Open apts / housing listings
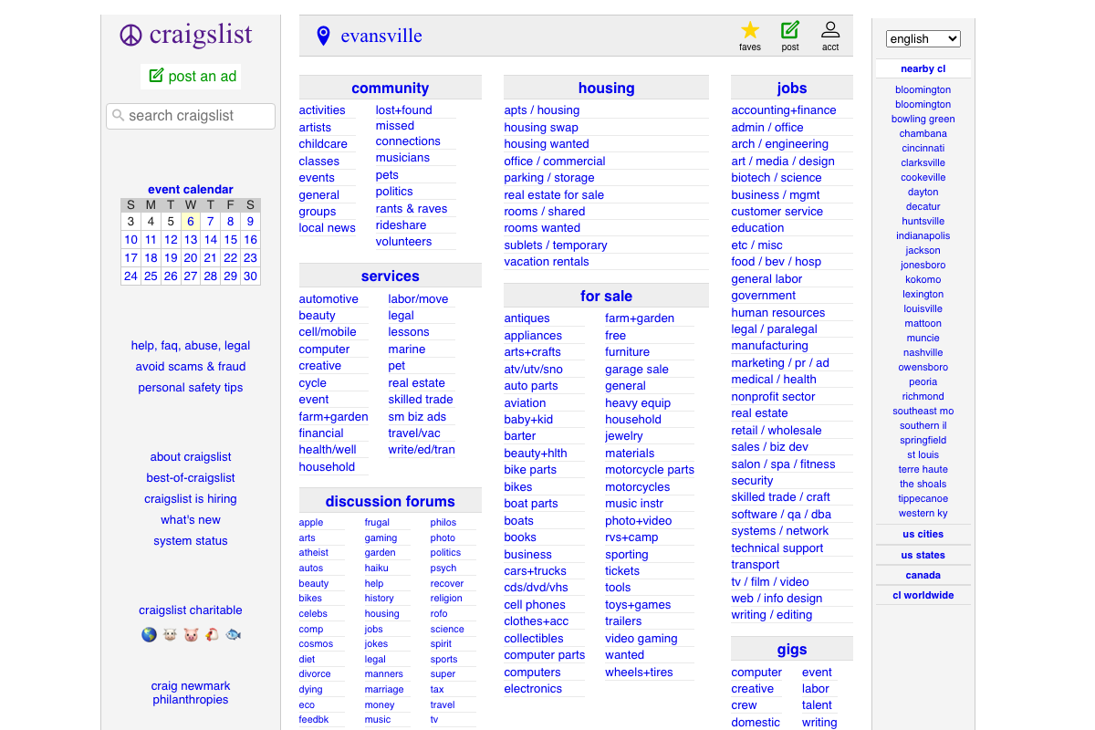Image resolution: width=1095 pixels, height=730 pixels. tap(541, 110)
